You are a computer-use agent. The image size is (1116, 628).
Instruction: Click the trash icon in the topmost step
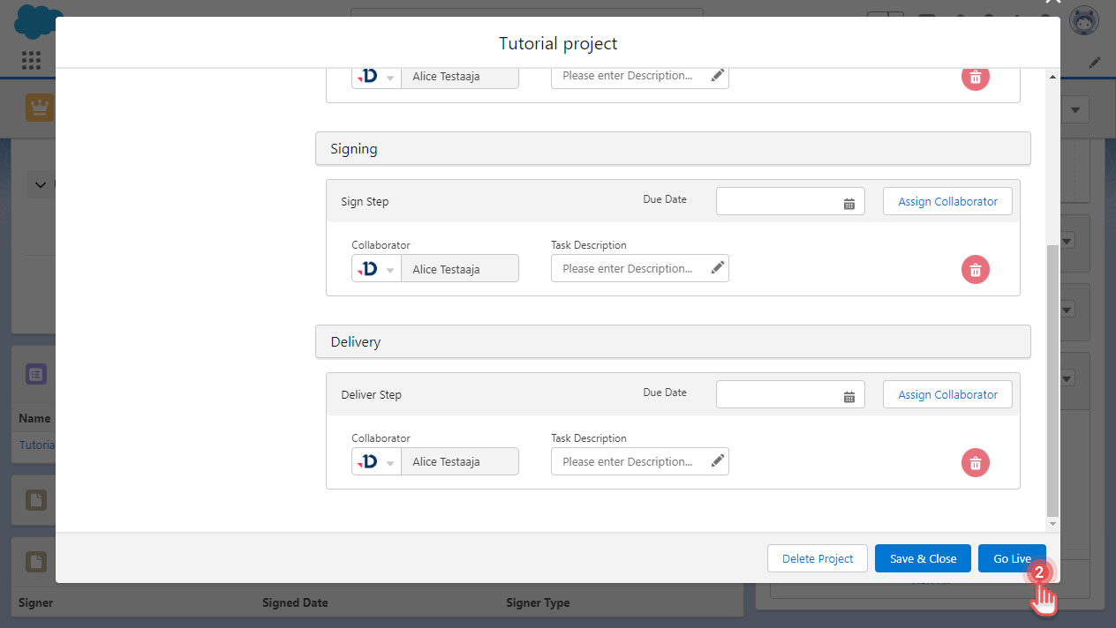click(975, 77)
